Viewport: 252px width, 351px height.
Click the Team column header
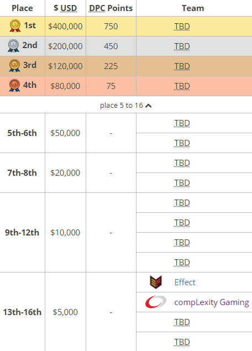(194, 8)
